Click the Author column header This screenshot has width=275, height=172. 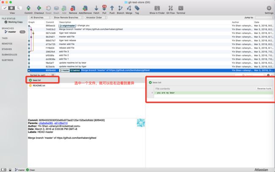pos(235,22)
